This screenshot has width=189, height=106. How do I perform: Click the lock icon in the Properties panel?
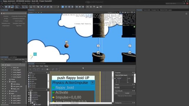186,14
